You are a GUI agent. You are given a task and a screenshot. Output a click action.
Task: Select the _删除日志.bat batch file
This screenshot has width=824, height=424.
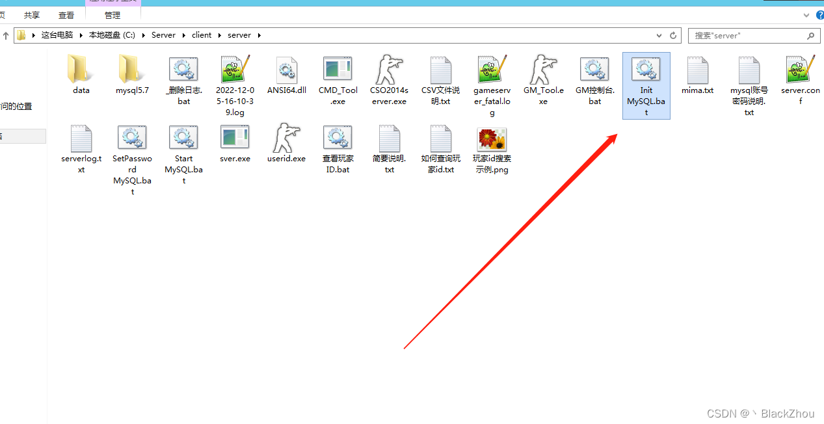[184, 80]
